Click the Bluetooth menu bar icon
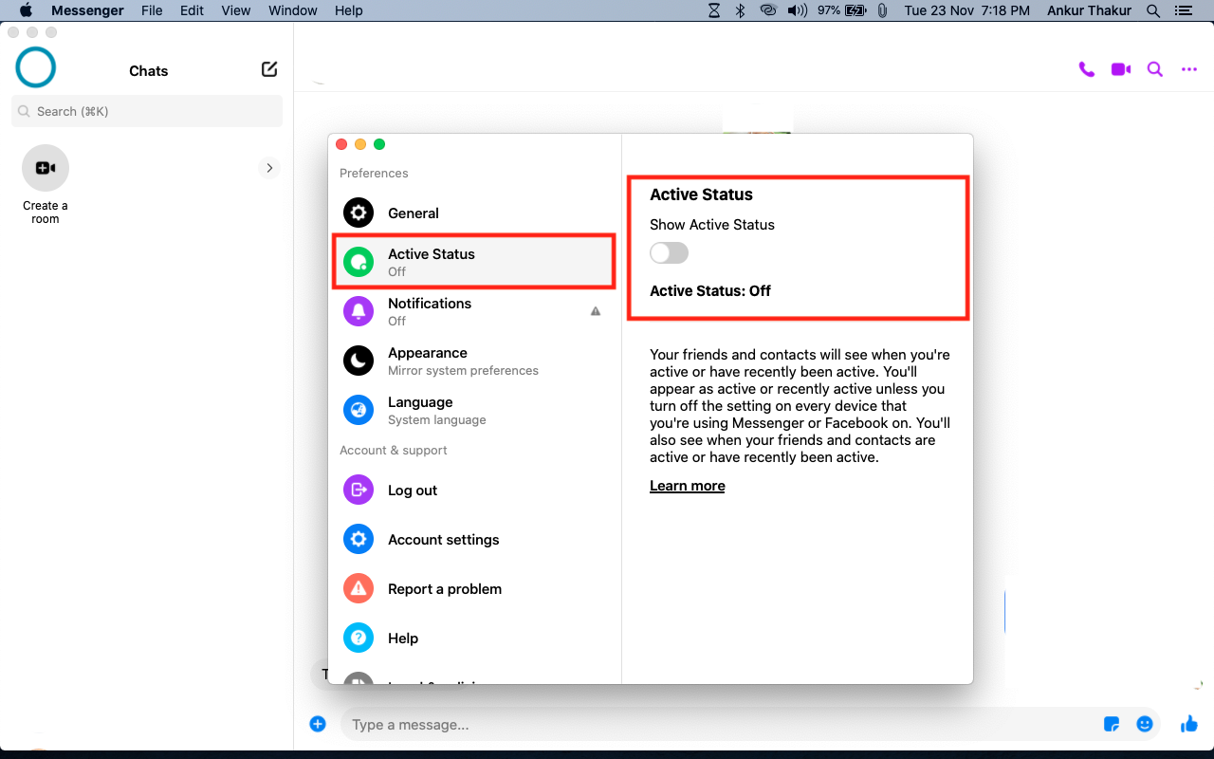1214x759 pixels. pyautogui.click(x=741, y=10)
